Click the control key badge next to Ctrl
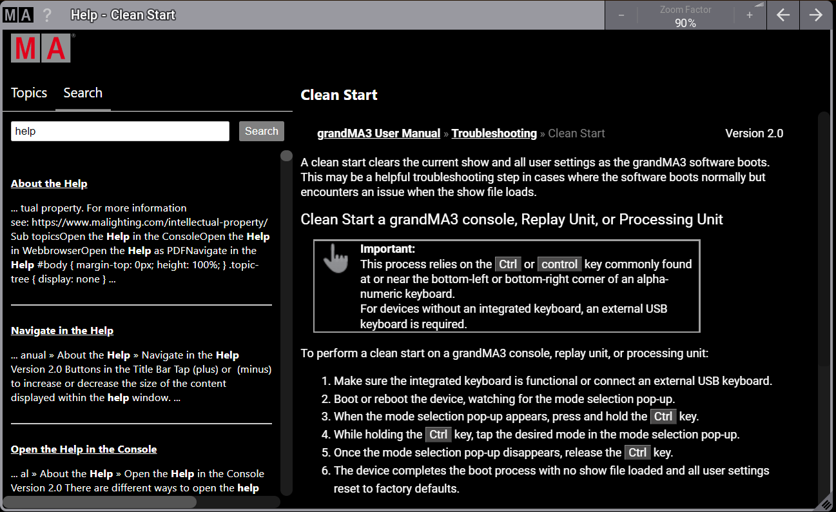This screenshot has height=512, width=836. [559, 264]
